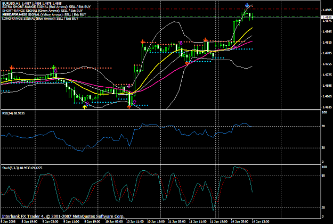The image size is (333, 224).
Task: Click the 30 level on the RSI scale
Action: coord(323,147)
